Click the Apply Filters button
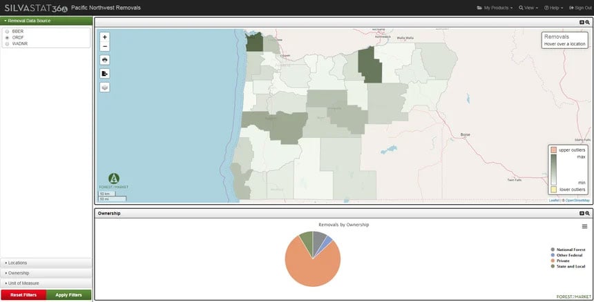The image size is (594, 302). coord(68,295)
